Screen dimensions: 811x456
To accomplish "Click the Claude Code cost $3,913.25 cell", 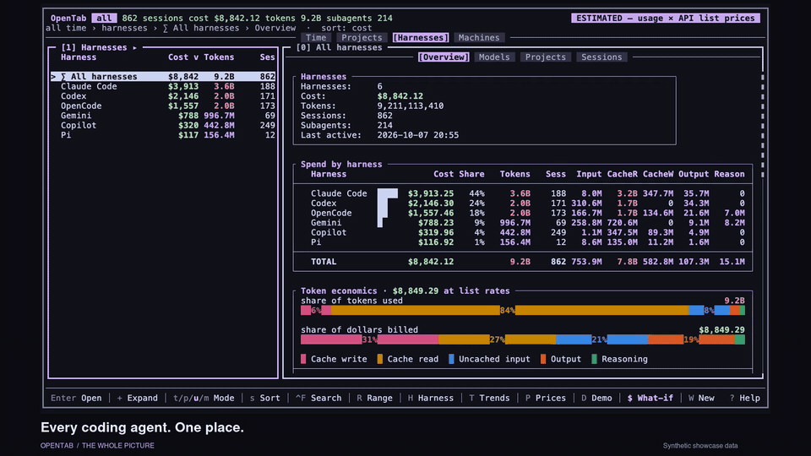I will (430, 193).
